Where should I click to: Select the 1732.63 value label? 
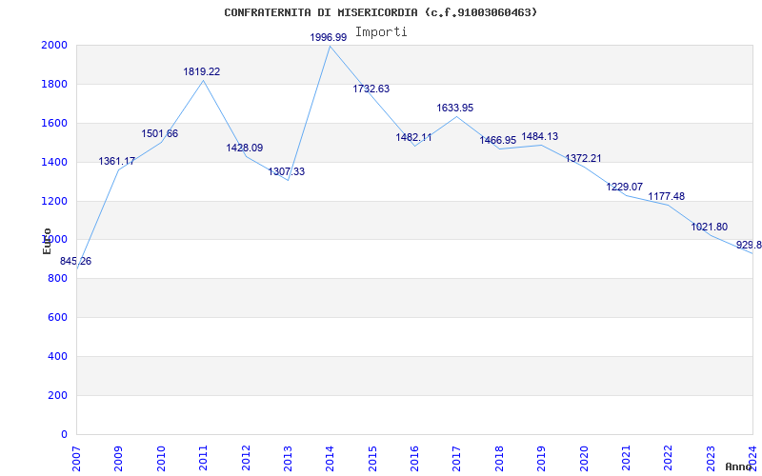[x=371, y=89]
